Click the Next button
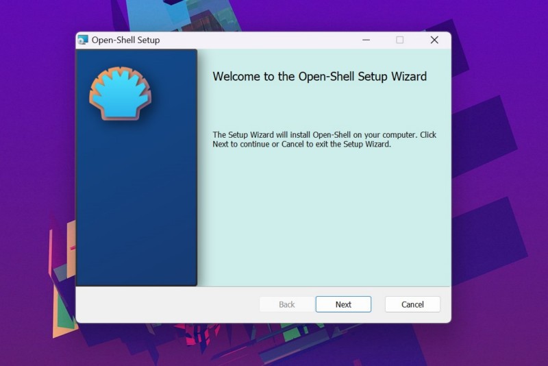The width and height of the screenshot is (548, 366). pyautogui.click(x=343, y=304)
